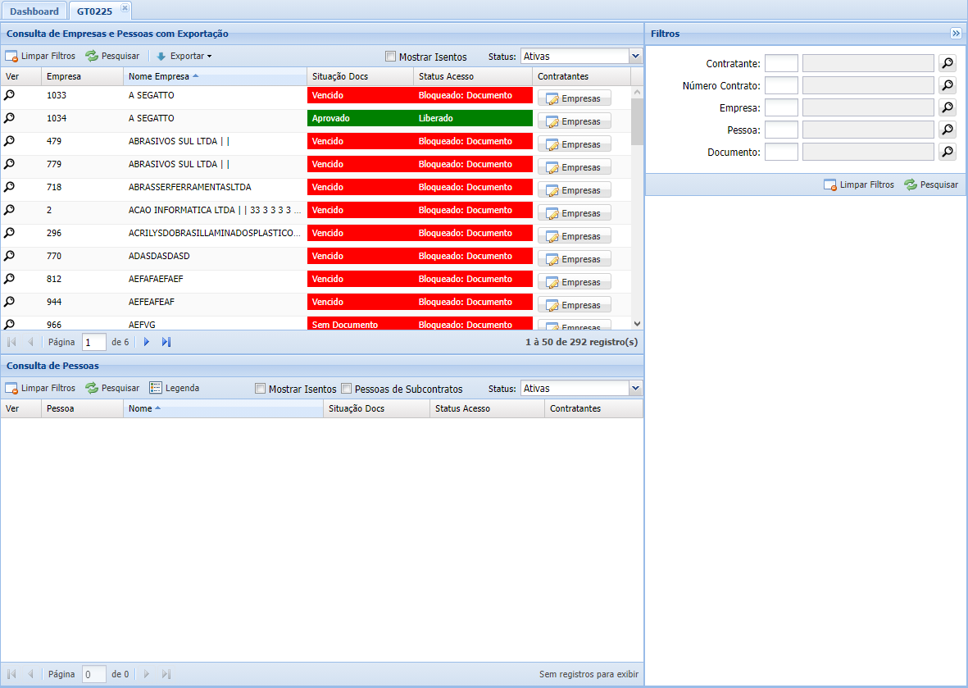Click Pesquisar in companies toolbar
Viewport: 968px width, 688px height.
(x=112, y=57)
